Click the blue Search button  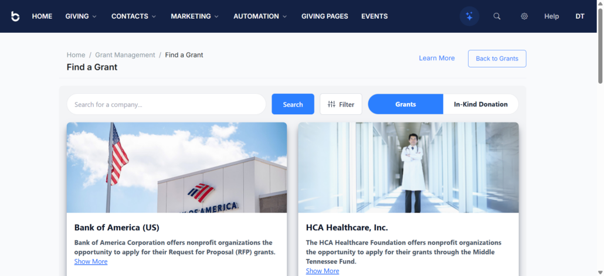click(293, 104)
